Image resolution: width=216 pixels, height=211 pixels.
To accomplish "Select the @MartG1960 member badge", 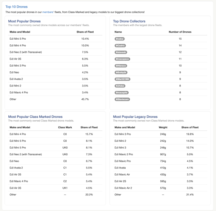I will (x=122, y=79).
